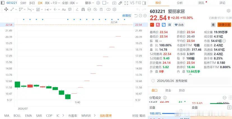232x119 pixels.
Task: Select the Aa text annotation tool
Action: [x=64, y=9]
